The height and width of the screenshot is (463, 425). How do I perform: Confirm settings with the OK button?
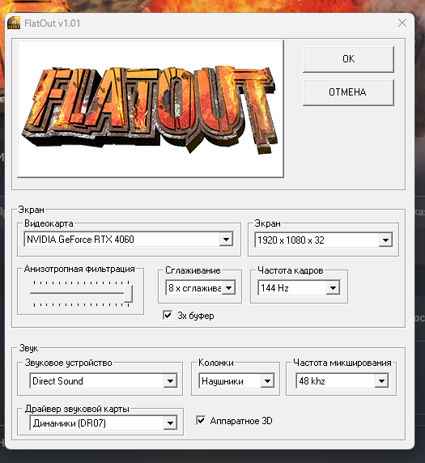(349, 59)
